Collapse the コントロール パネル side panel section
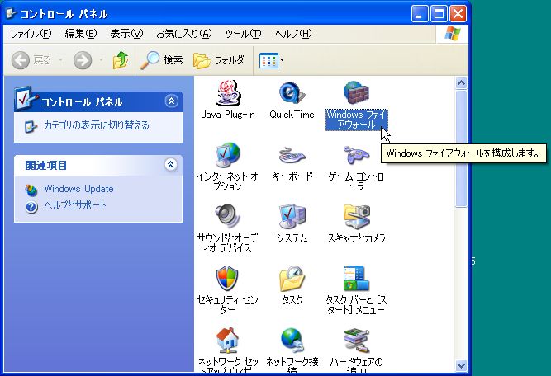Viewport: 551px width, 376px height. click(171, 101)
